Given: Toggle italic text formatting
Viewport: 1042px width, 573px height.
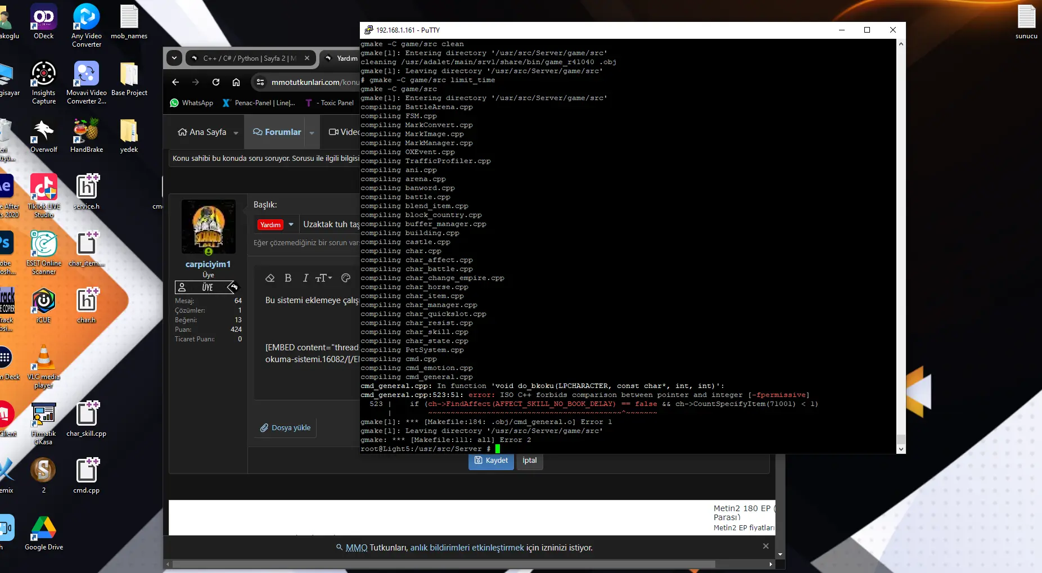Looking at the screenshot, I should (x=305, y=278).
